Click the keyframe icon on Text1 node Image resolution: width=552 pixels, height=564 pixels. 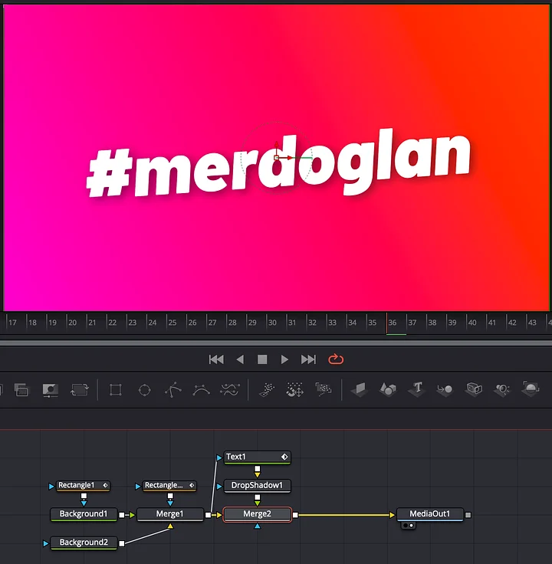click(x=284, y=457)
